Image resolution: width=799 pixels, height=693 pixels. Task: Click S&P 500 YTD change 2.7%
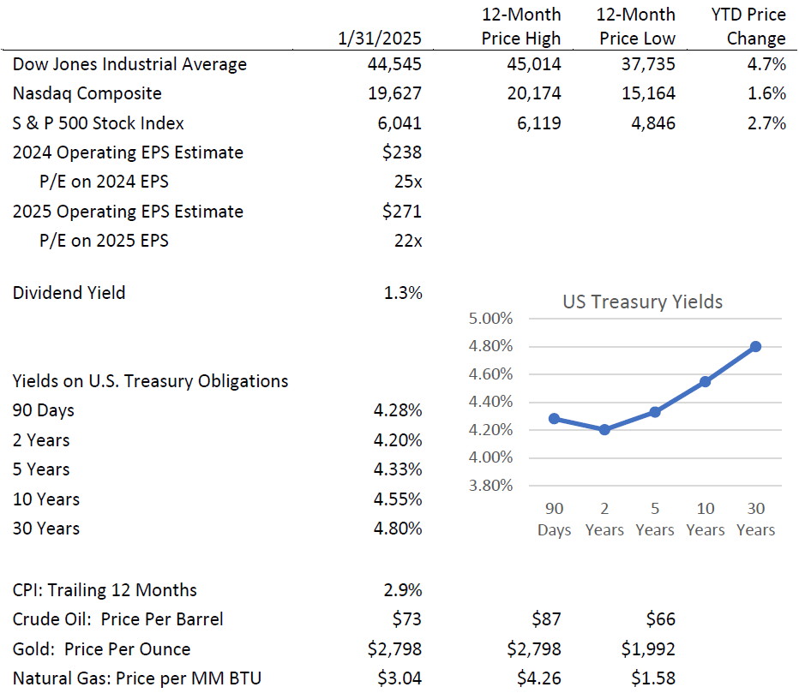coord(766,123)
